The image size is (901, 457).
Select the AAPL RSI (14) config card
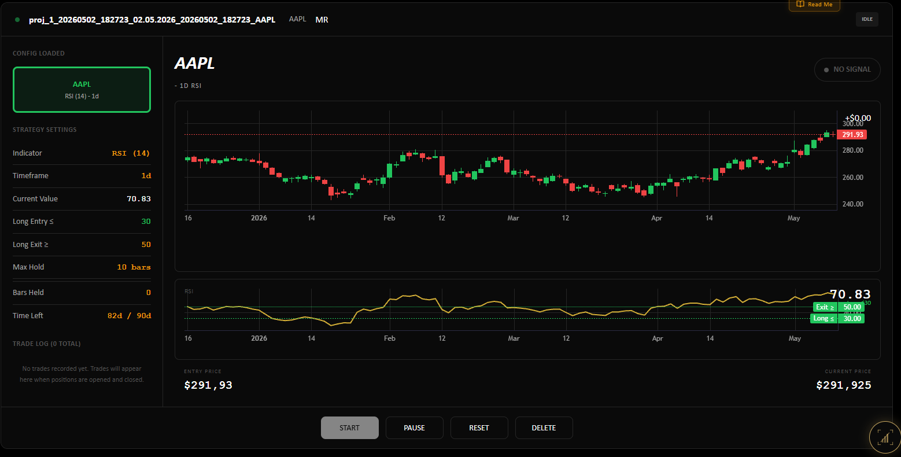pyautogui.click(x=82, y=90)
